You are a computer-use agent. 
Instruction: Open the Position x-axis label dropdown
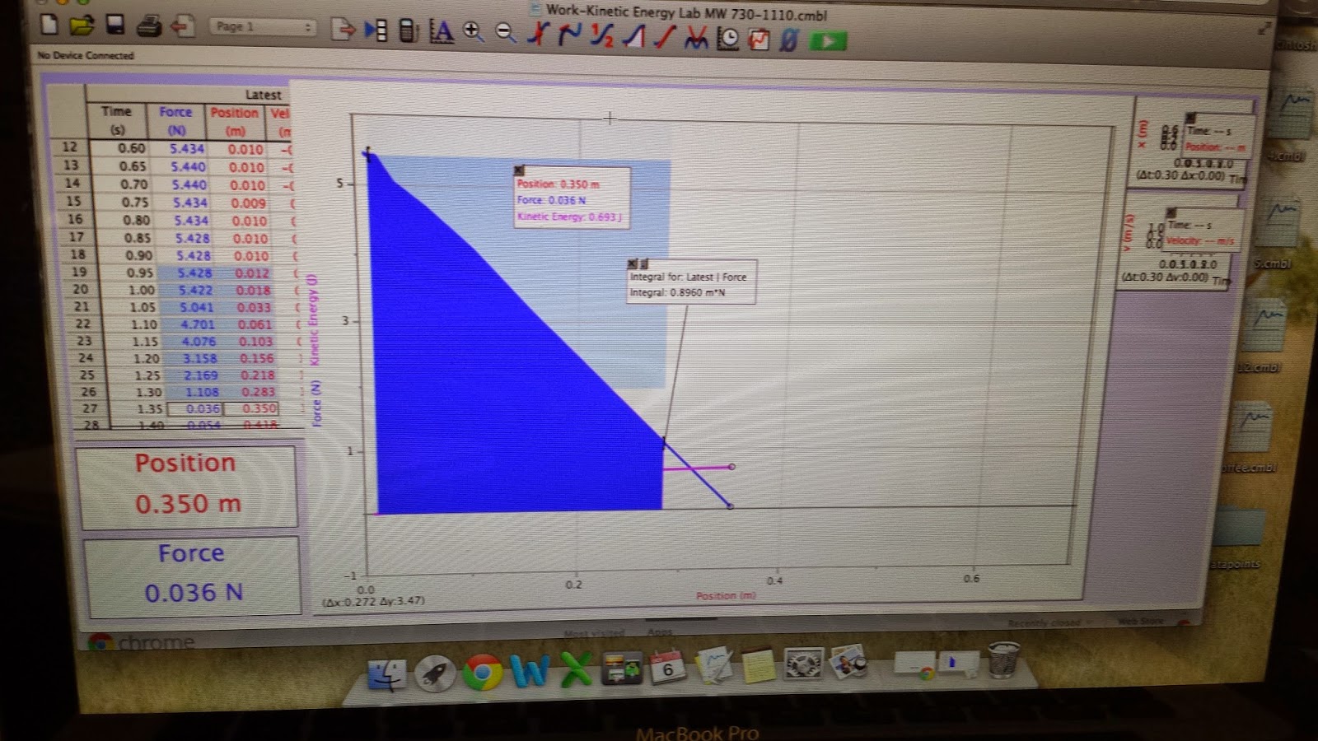[x=724, y=594]
